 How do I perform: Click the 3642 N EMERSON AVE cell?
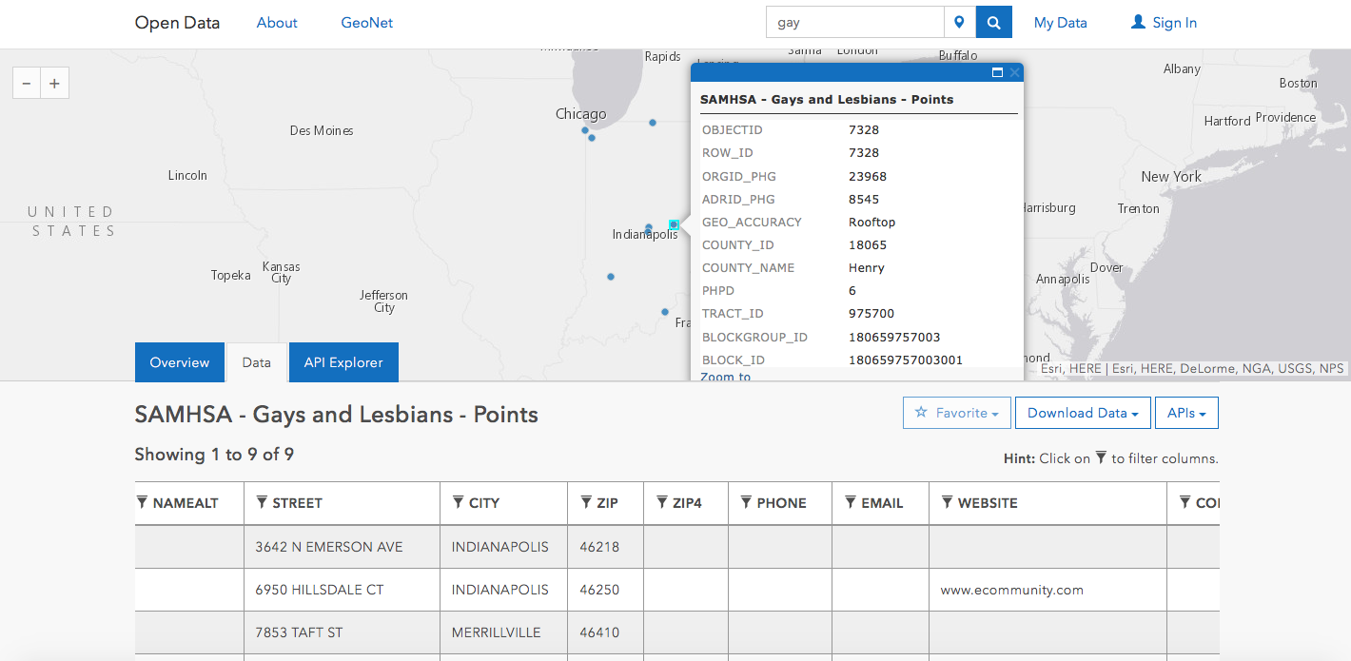[x=342, y=547]
